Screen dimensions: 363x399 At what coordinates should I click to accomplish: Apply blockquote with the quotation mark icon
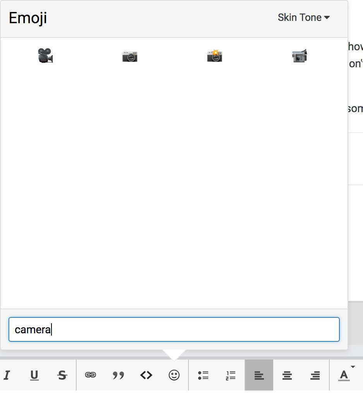click(118, 375)
